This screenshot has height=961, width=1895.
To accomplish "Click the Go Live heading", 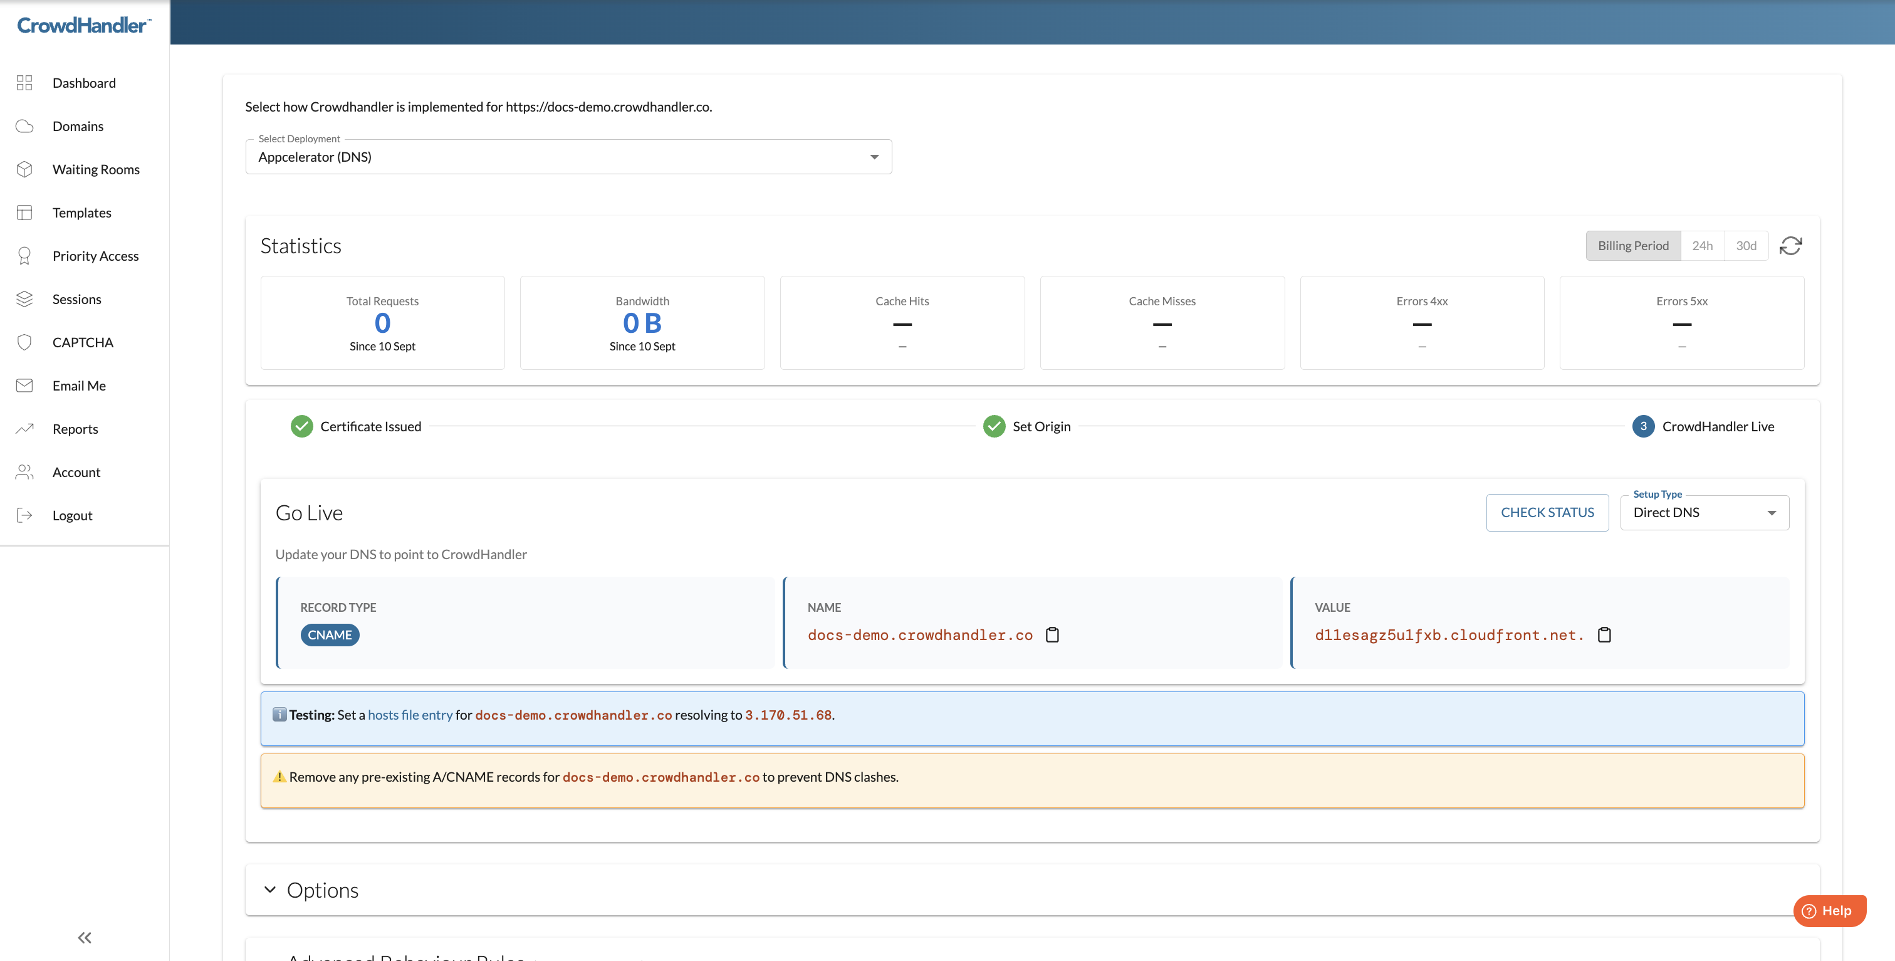I will pyautogui.click(x=309, y=512).
